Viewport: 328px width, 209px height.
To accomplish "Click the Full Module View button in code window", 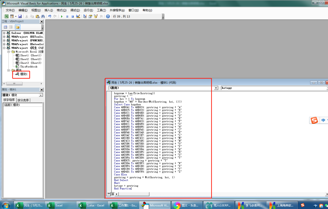I will tap(112, 194).
